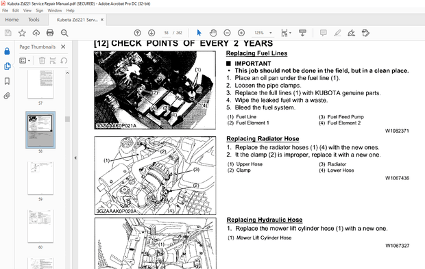
Task: Open the Attachments paperclip panel
Action: pyautogui.click(x=7, y=96)
